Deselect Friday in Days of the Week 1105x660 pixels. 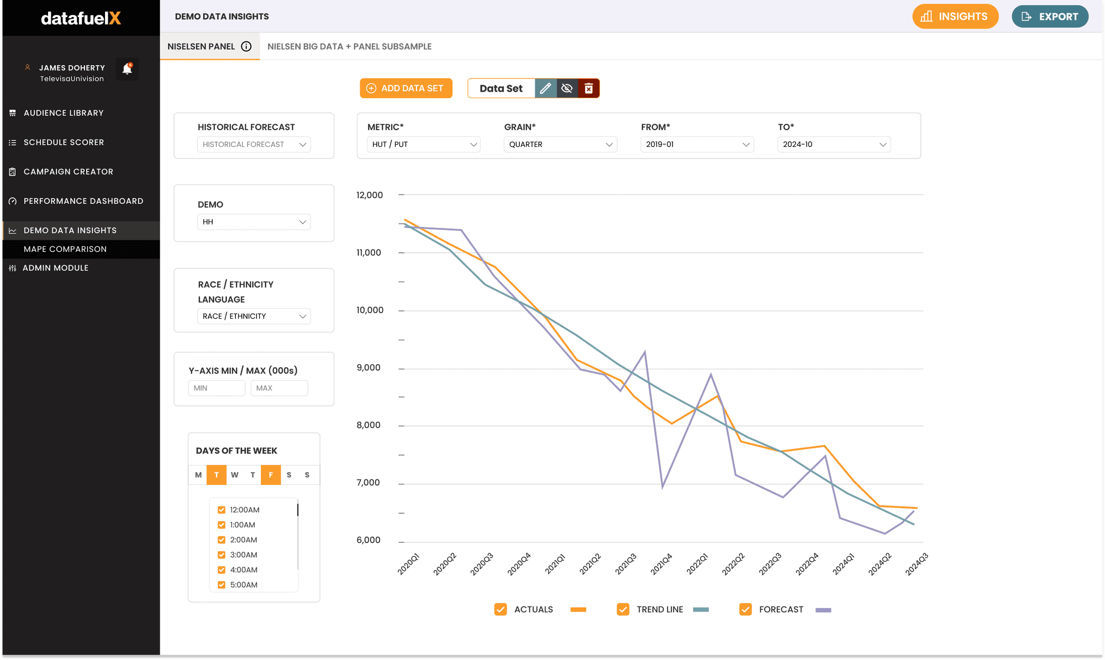271,475
